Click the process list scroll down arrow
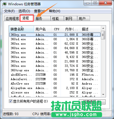The image size is (114, 119). tap(103, 95)
